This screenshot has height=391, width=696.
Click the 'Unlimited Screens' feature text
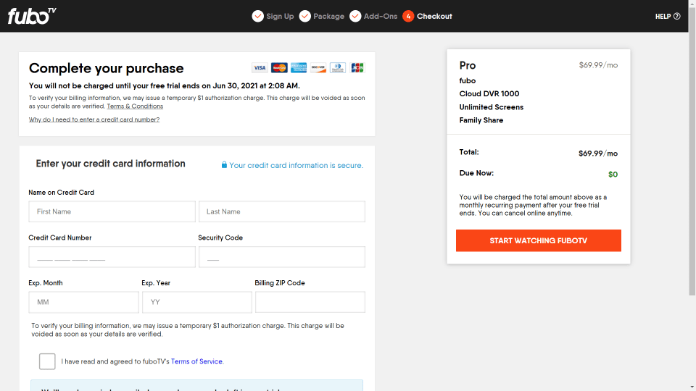[492, 107]
